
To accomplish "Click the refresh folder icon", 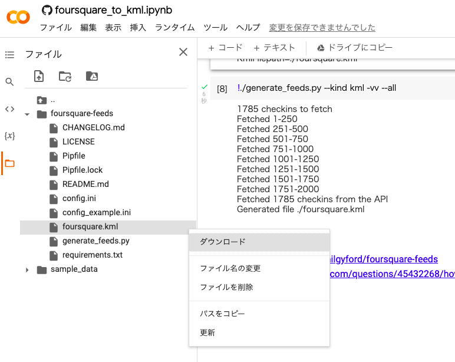I will (65, 76).
